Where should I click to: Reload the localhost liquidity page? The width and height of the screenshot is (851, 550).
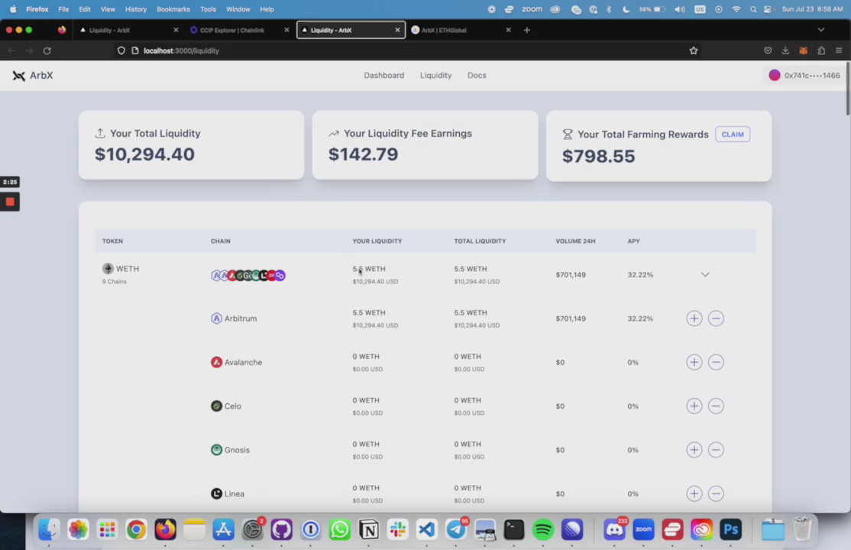(47, 50)
